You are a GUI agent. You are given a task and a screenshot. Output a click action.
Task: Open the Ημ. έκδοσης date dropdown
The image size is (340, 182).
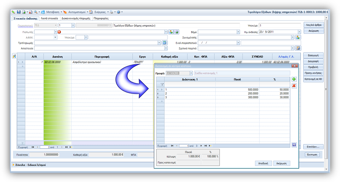tap(299, 32)
